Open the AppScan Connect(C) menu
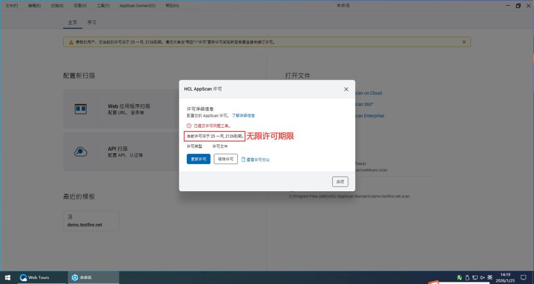The image size is (534, 284). pyautogui.click(x=137, y=6)
